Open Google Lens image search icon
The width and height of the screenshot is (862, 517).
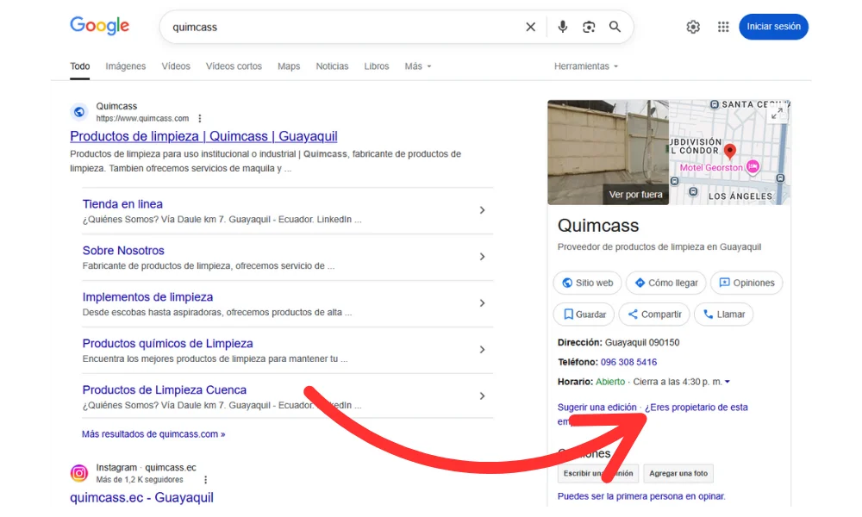(589, 27)
